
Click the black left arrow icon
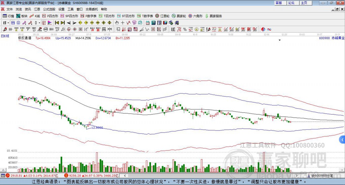click(x=69, y=23)
